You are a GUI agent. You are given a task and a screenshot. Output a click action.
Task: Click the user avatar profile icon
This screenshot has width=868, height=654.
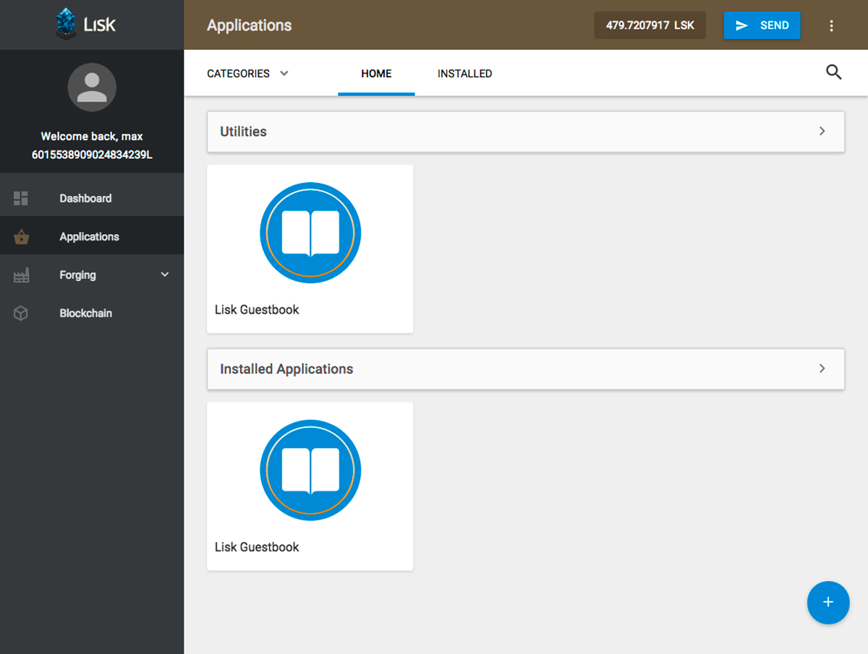point(92,87)
